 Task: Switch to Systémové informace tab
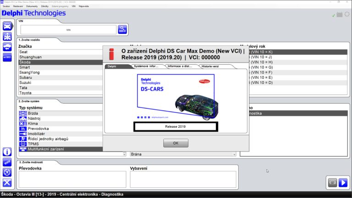pyautogui.click(x=146, y=66)
